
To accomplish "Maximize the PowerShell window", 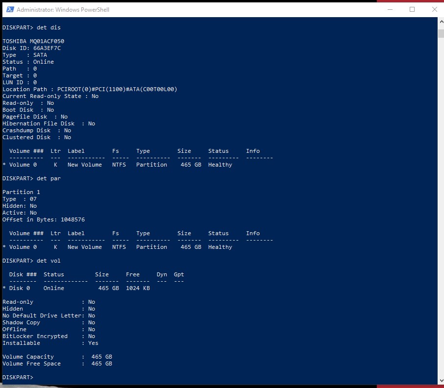I will [x=412, y=9].
